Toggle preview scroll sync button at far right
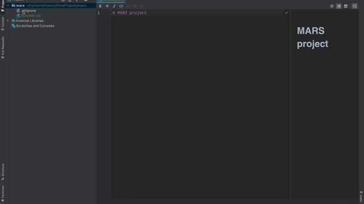Image resolution: width=364 pixels, height=204 pixels. tap(354, 6)
